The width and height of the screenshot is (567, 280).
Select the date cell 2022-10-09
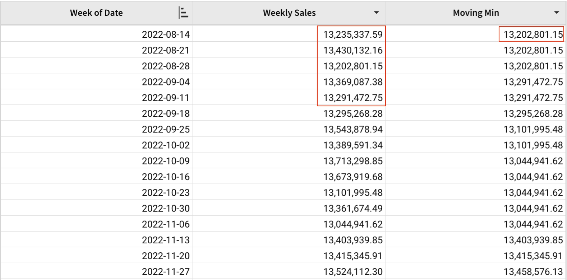(166, 161)
